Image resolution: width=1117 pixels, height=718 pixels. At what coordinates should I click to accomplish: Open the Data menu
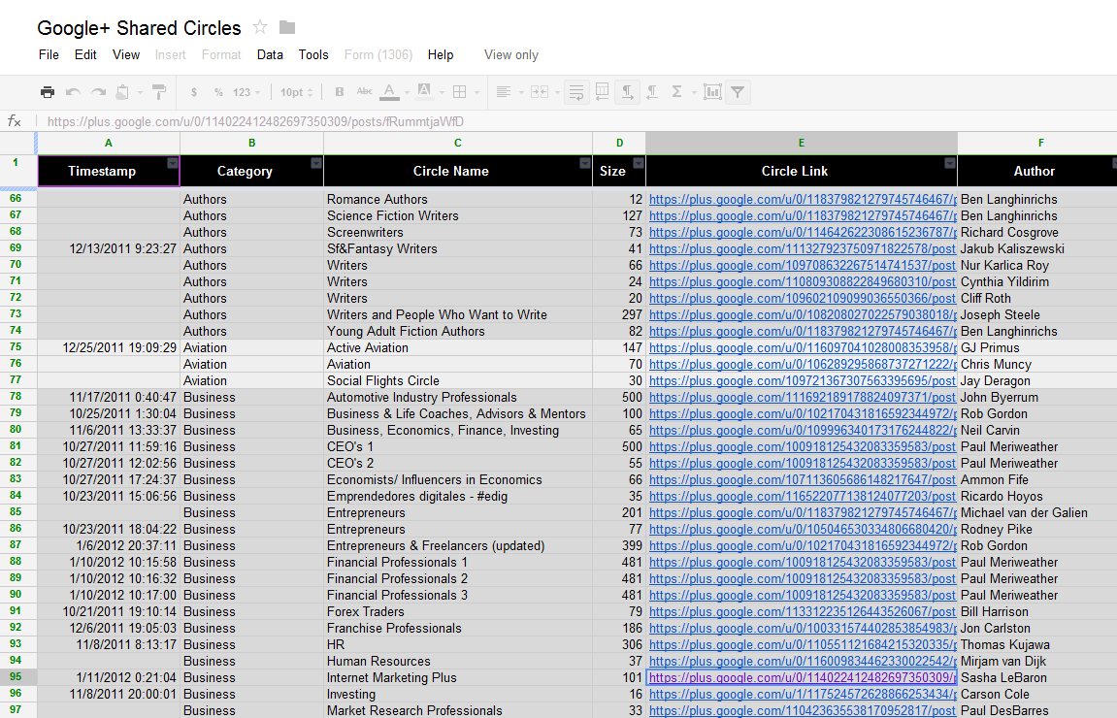pyautogui.click(x=270, y=55)
